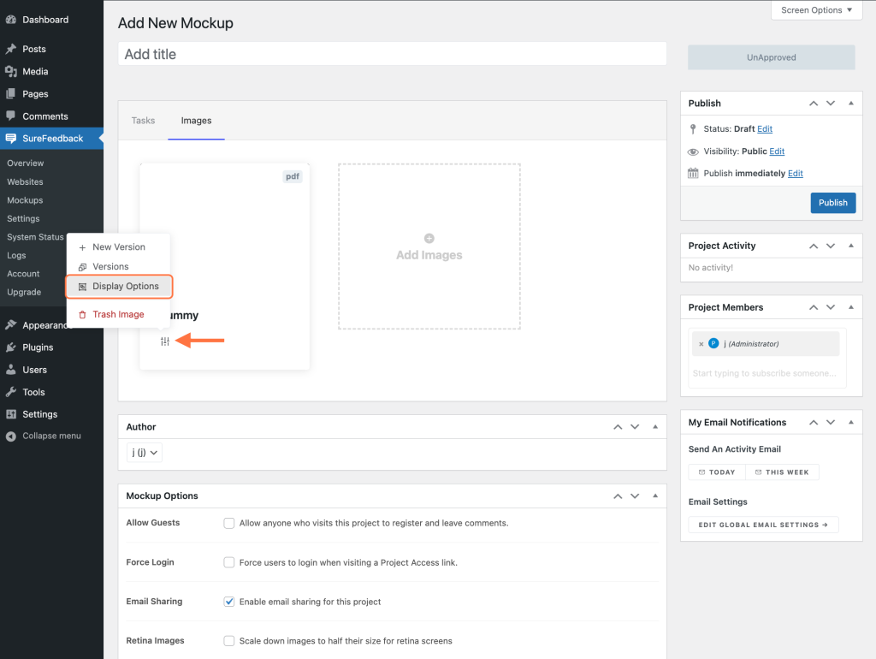This screenshot has width=876, height=659.
Task: Click the Add Images placeholder
Action: (429, 246)
